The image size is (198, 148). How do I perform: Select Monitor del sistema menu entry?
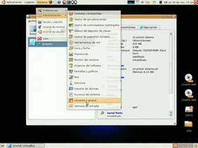(94, 60)
